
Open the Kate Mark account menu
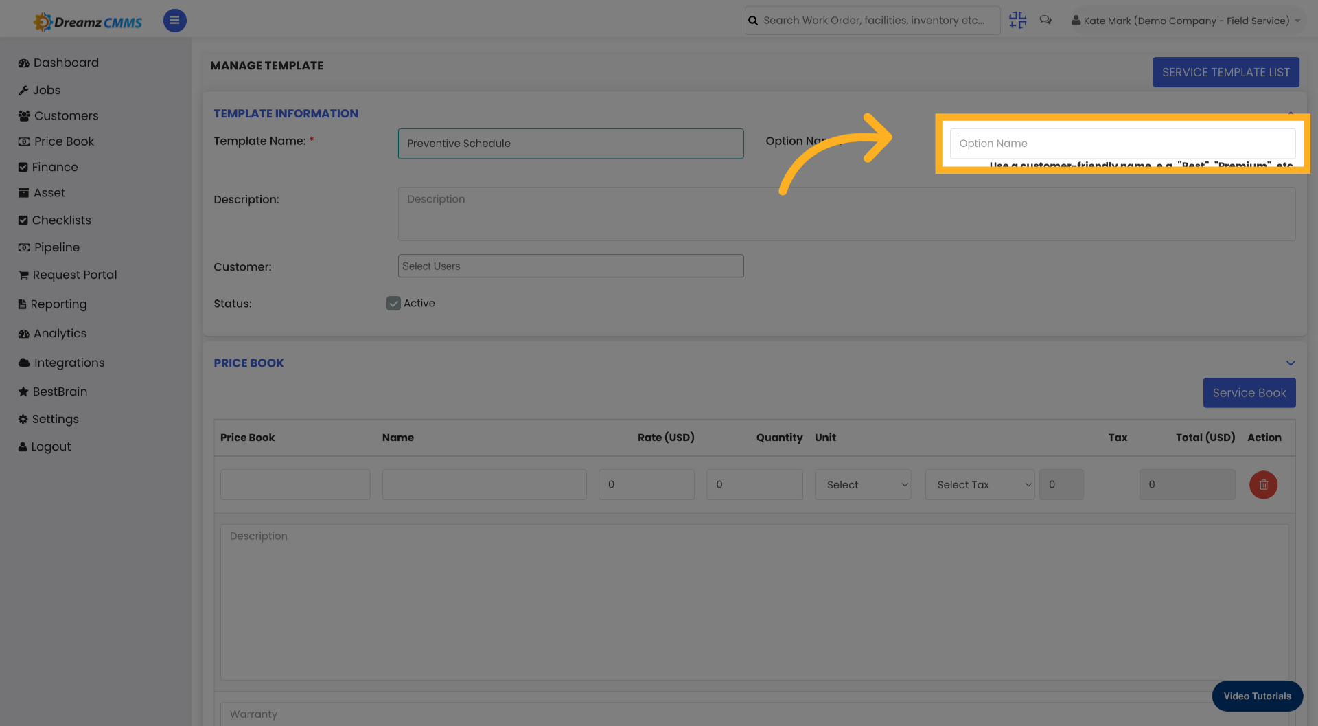(1186, 20)
